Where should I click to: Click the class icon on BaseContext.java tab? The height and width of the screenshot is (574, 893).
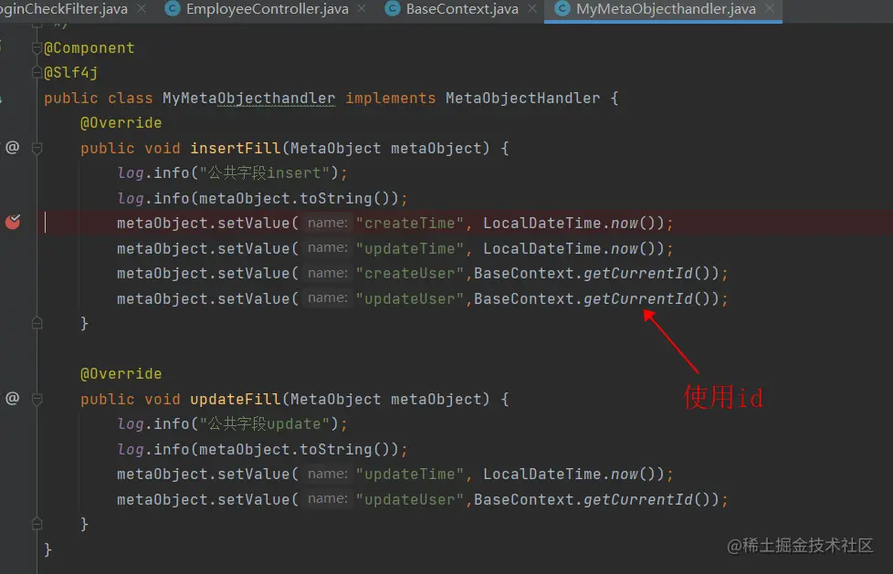tap(393, 8)
